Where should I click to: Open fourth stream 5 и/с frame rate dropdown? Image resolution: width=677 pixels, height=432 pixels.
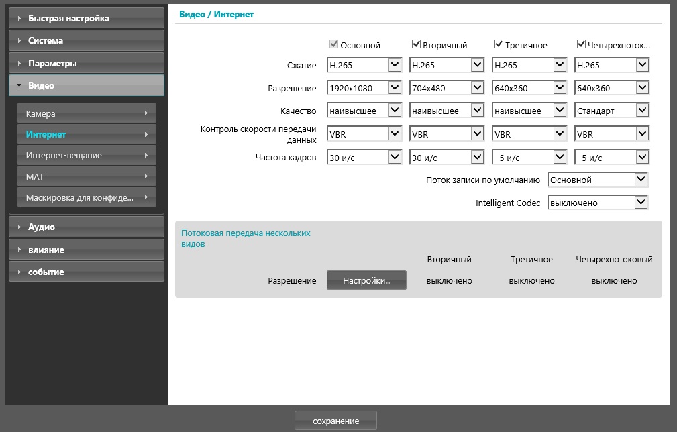click(612, 158)
